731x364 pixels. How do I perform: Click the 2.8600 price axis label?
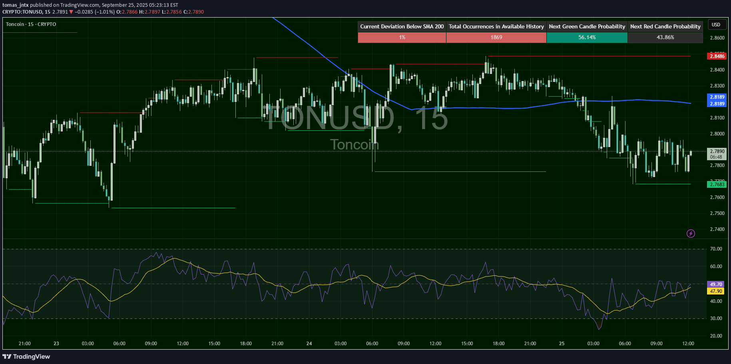717,38
